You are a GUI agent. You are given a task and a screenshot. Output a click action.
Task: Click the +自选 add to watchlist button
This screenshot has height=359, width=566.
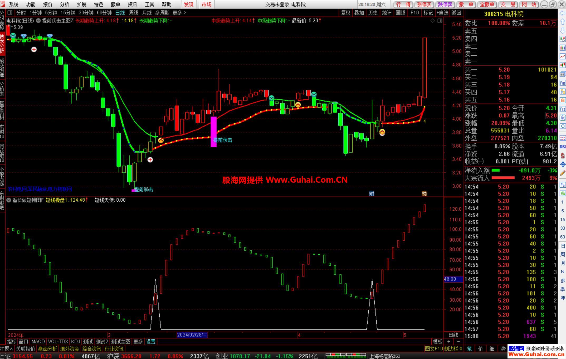(x=442, y=13)
